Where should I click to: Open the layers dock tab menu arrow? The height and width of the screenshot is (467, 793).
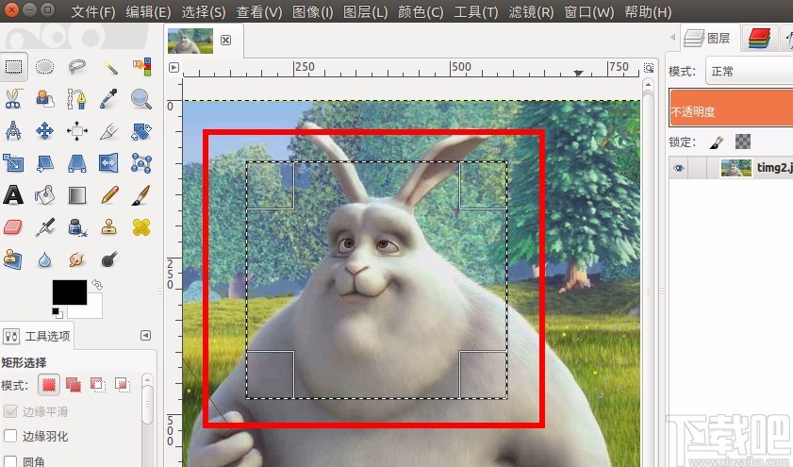(672, 37)
